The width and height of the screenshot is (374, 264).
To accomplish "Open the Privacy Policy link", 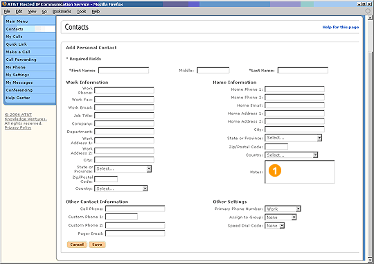I will tap(18, 127).
